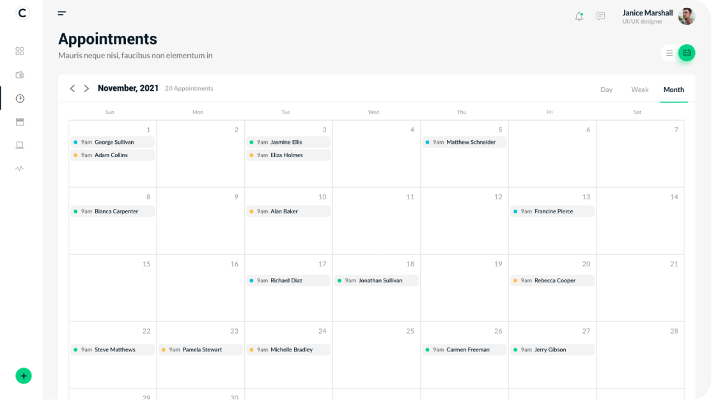Open the dashboard grid icon in sidebar
Screen dimensions: 711x400
point(20,51)
